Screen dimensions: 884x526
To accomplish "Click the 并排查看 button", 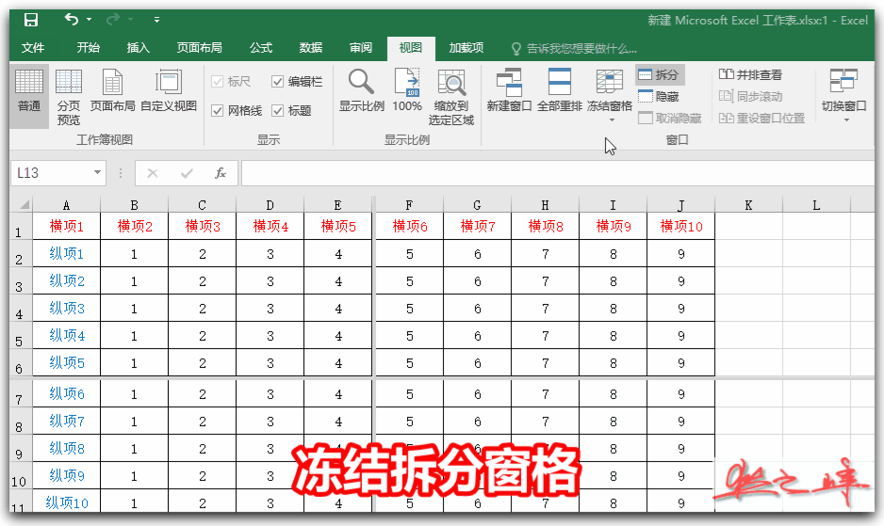I will 751,74.
